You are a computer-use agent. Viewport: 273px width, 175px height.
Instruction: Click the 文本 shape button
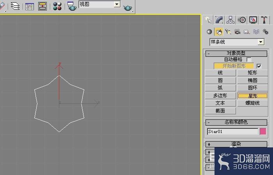click(x=220, y=103)
